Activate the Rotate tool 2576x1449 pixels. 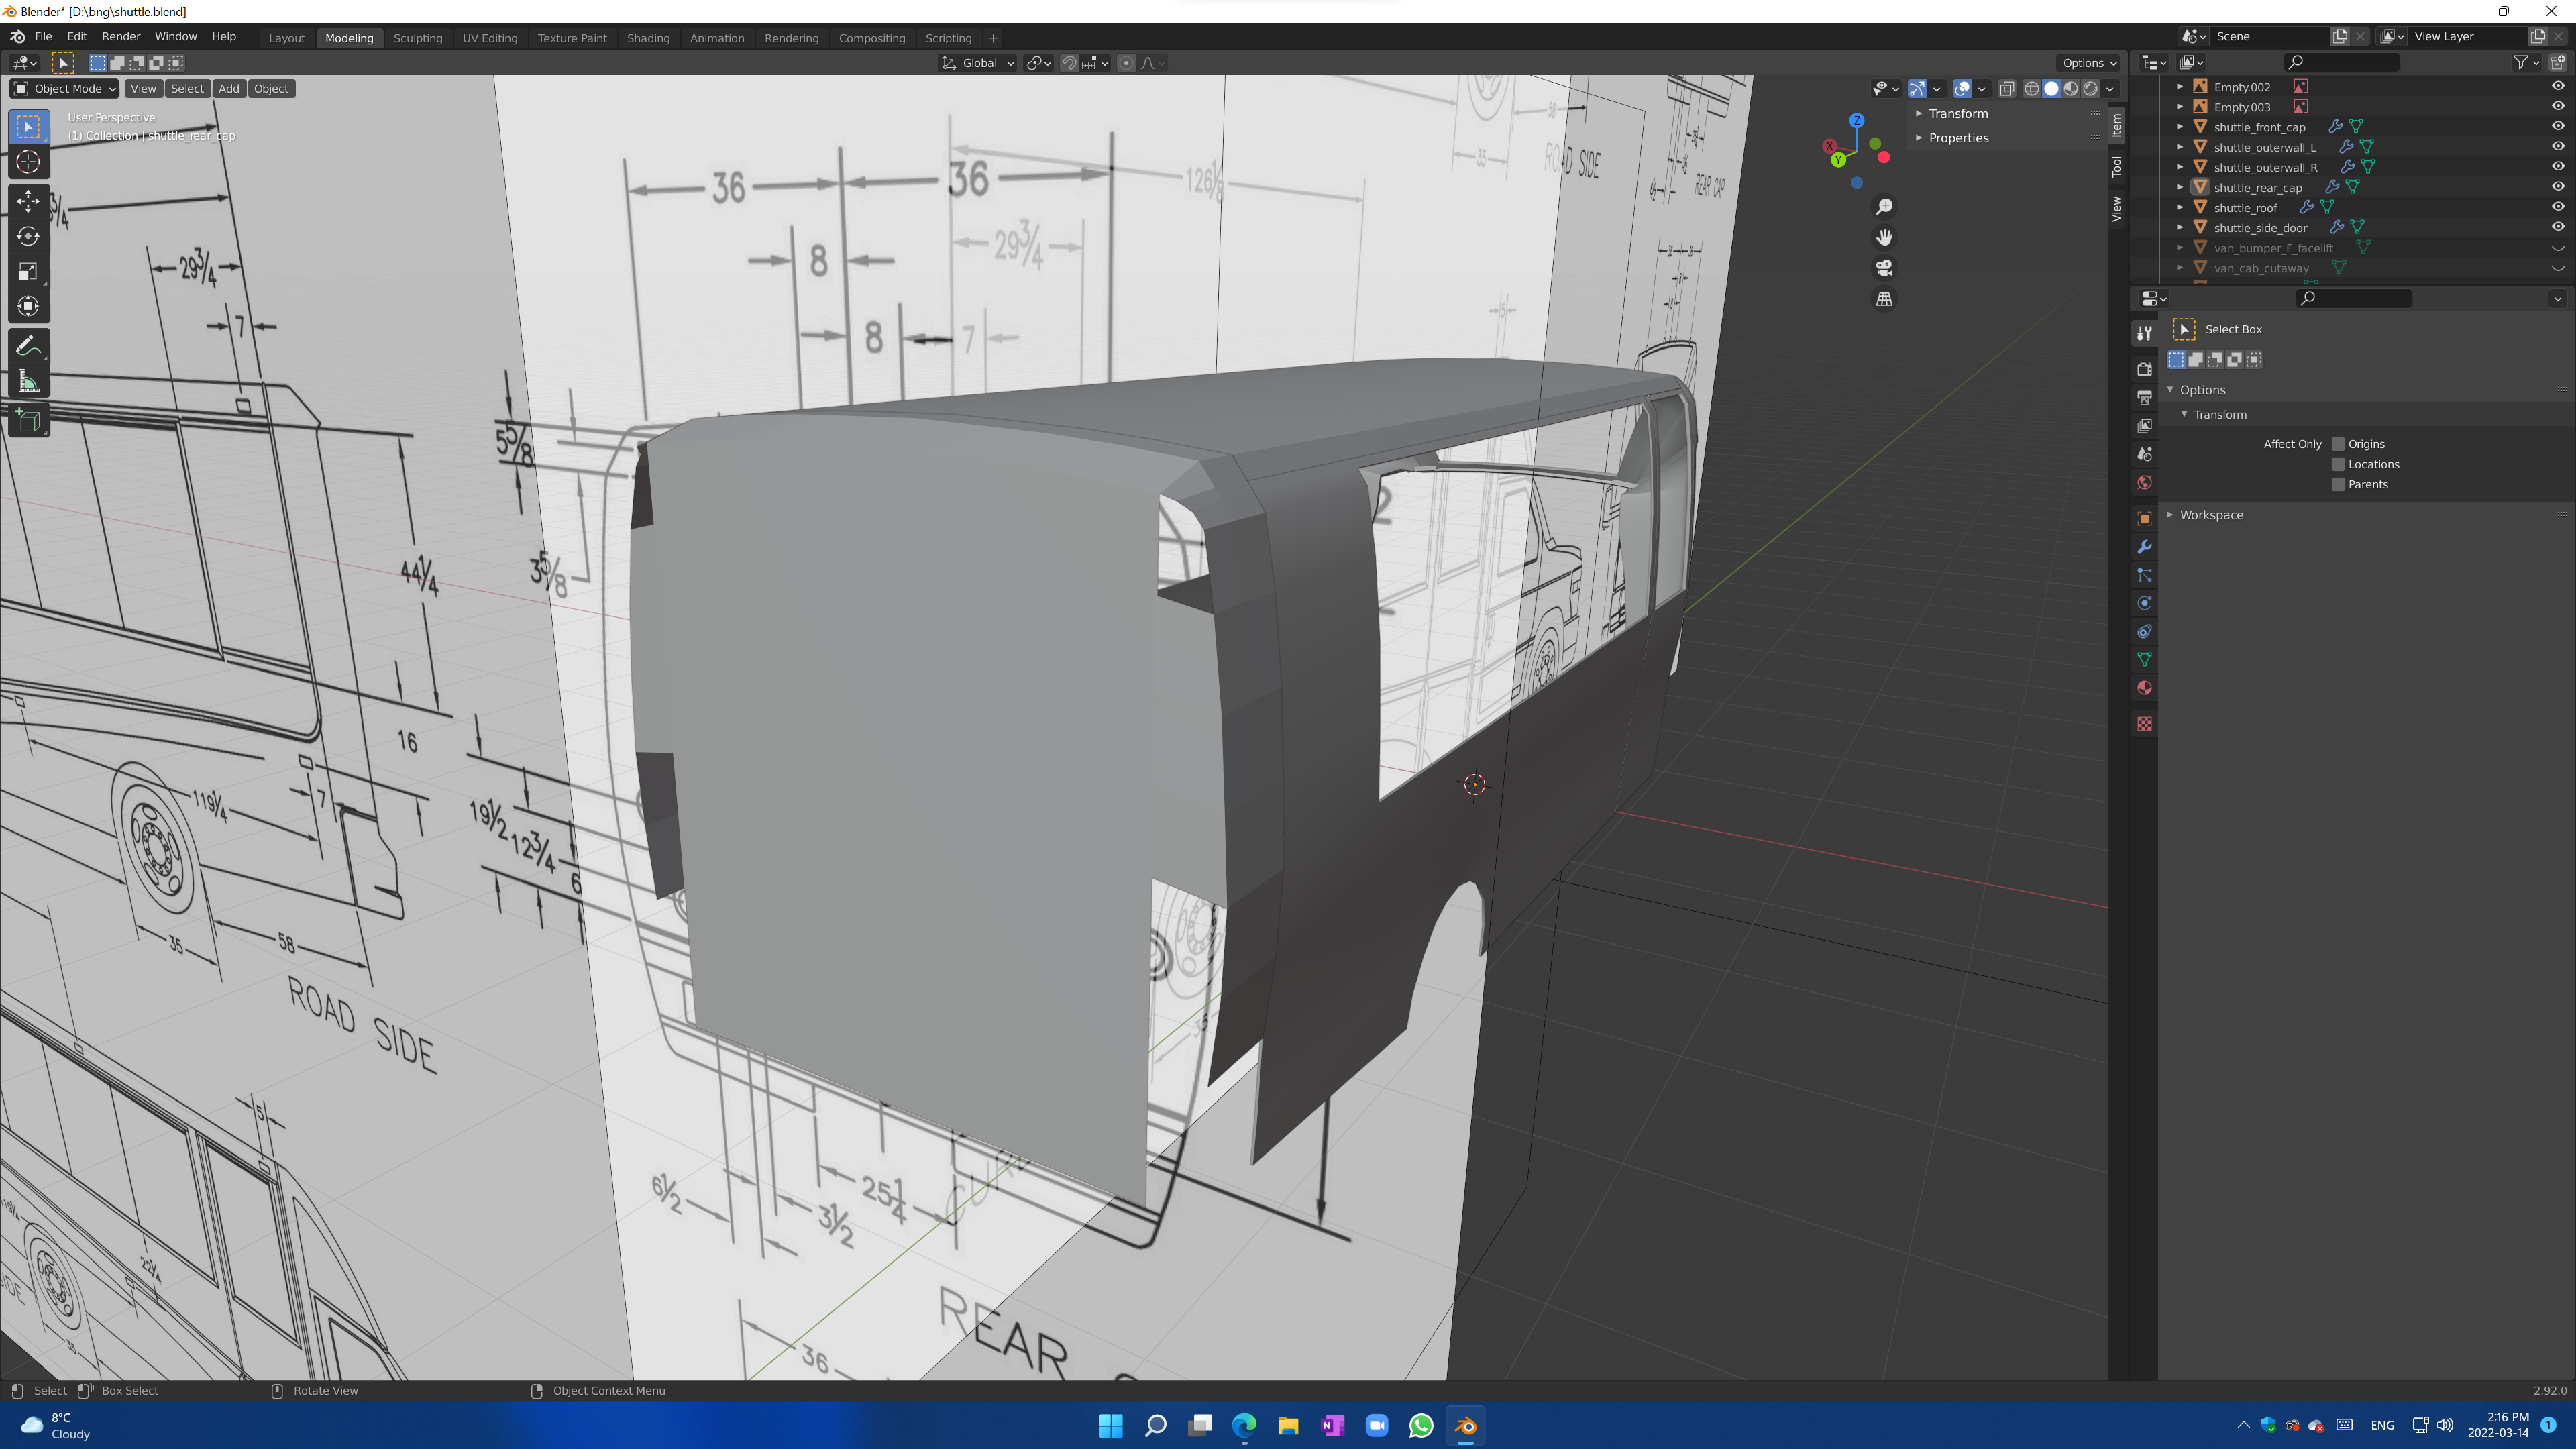pos(28,236)
